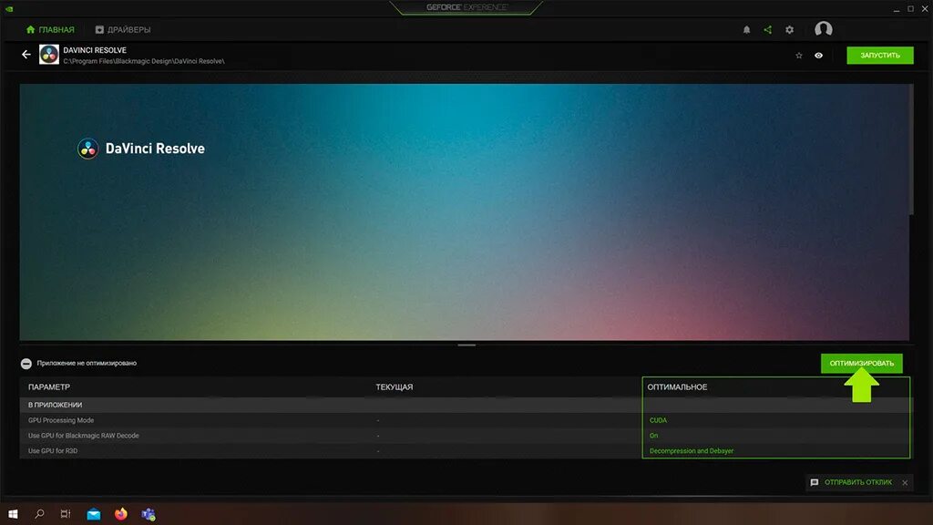Click the CUDA optimal value
Screen dimensions: 933x525
tap(658, 420)
